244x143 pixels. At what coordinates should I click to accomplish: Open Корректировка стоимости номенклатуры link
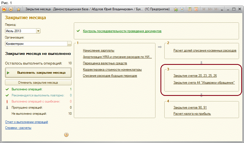tap(112, 70)
